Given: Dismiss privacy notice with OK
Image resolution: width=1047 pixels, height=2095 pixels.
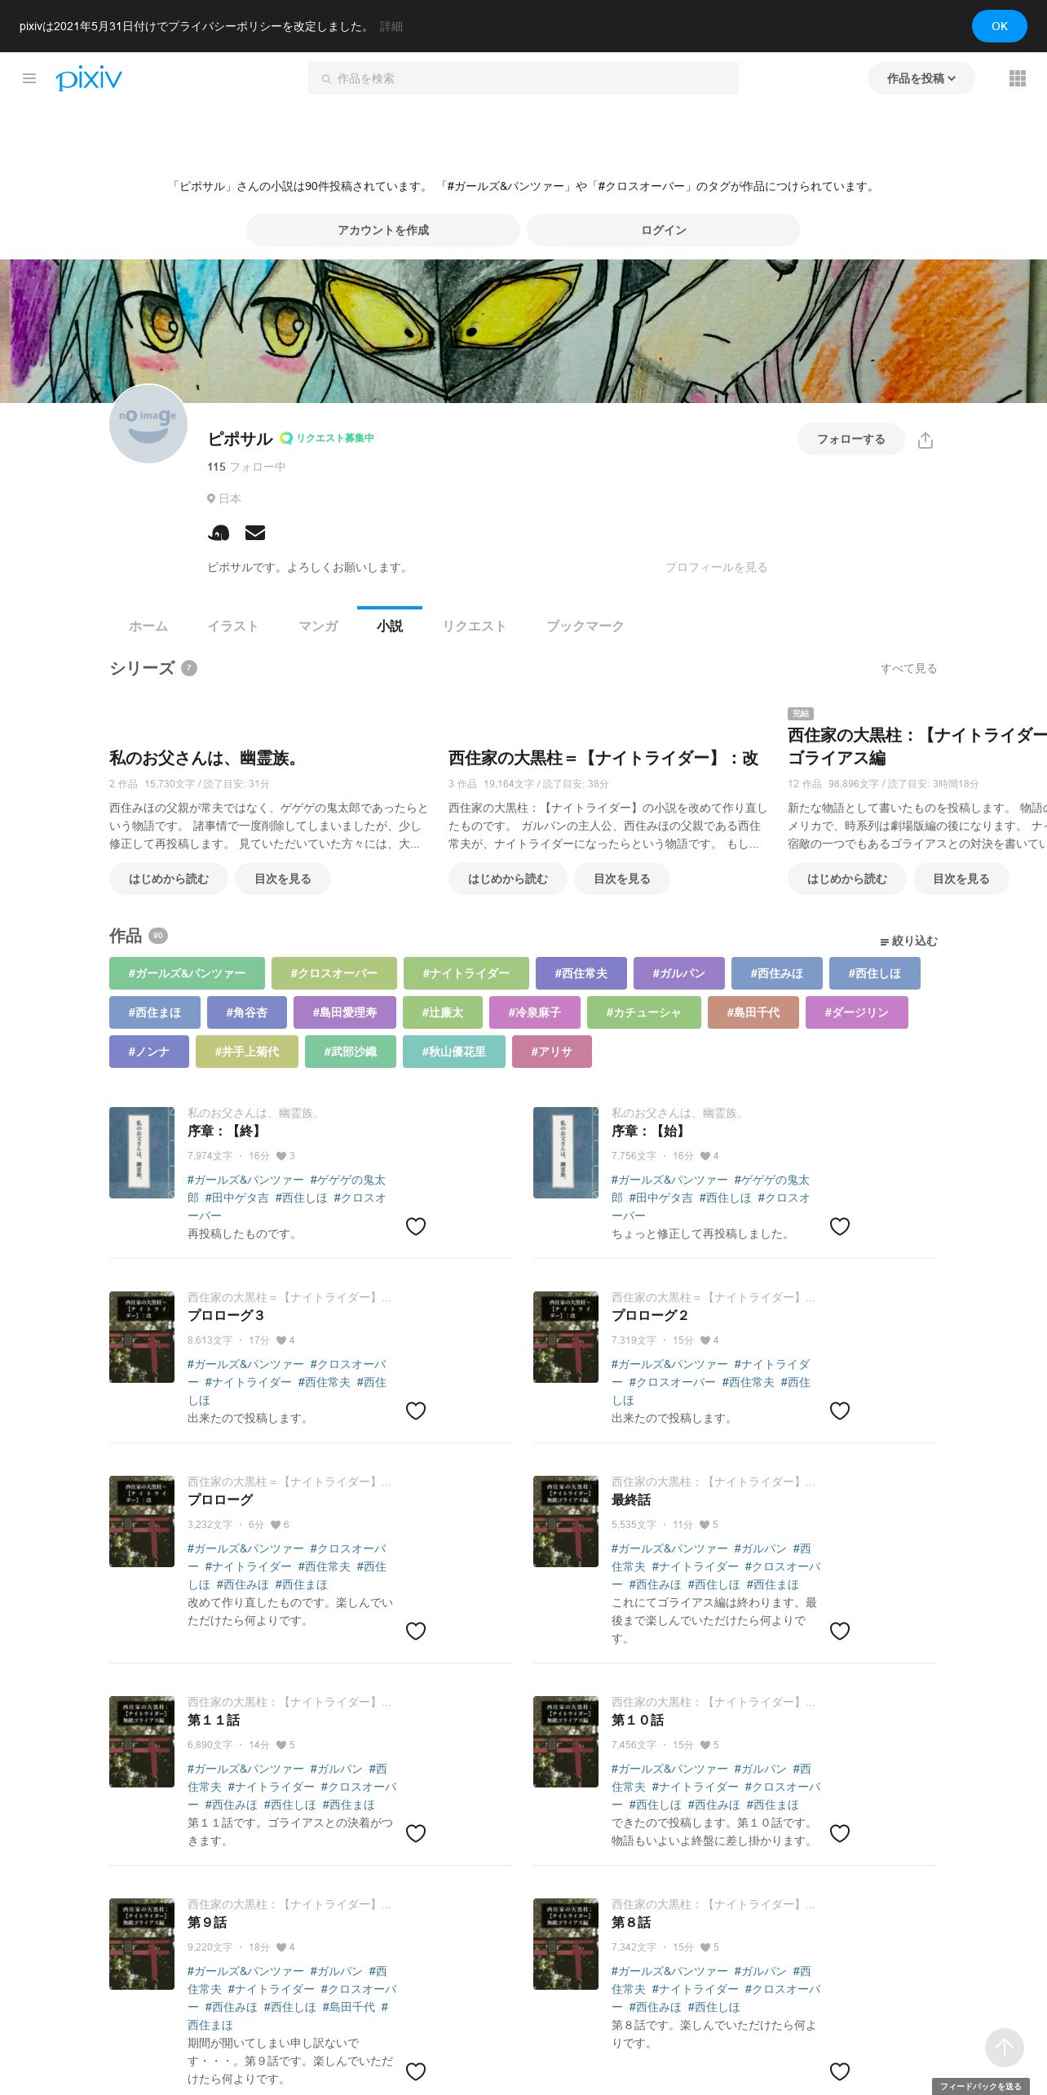Looking at the screenshot, I should 1000,26.
